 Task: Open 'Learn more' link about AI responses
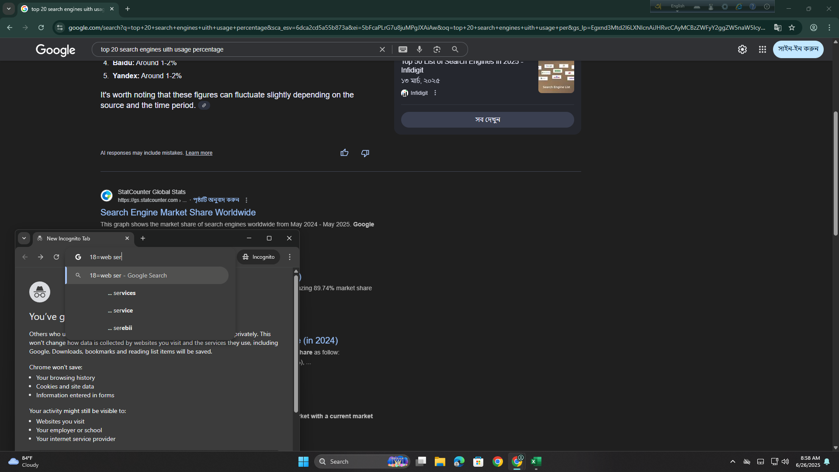pos(199,153)
